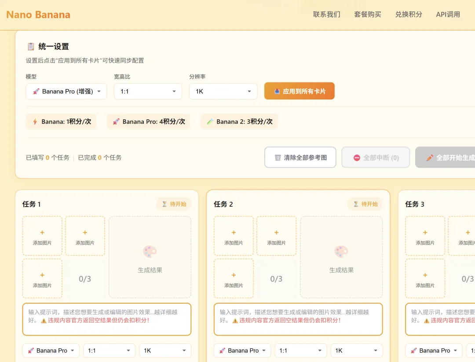Click the pencil icon in 全部开始生成
This screenshot has height=362, width=475.
[x=430, y=158]
